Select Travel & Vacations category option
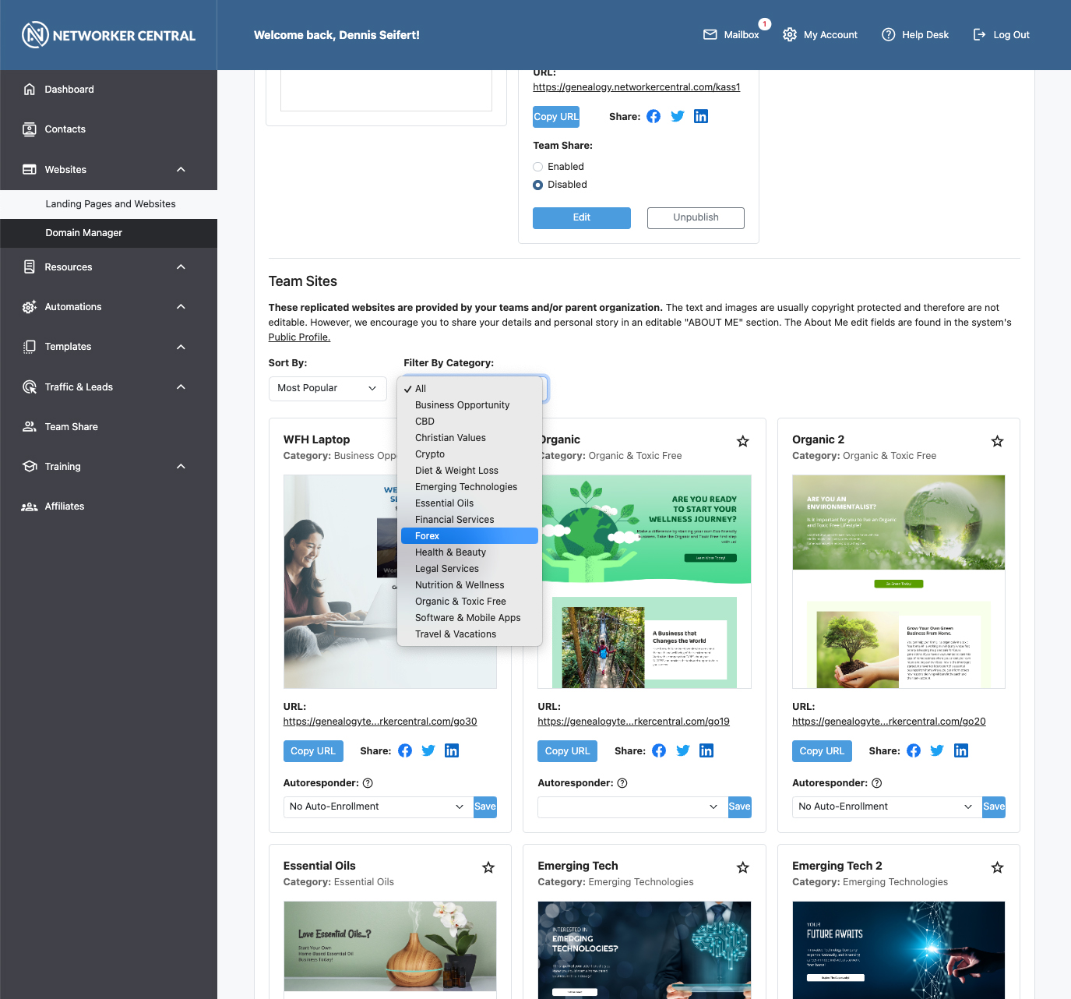Image resolution: width=1071 pixels, height=999 pixels. (x=456, y=634)
